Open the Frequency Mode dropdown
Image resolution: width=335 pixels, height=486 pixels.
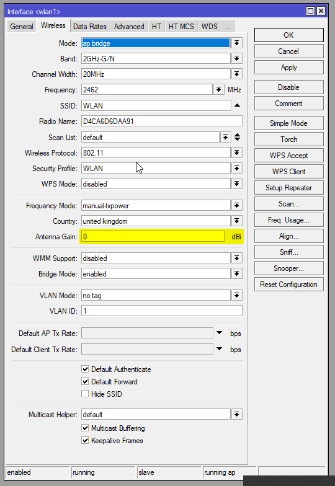237,206
